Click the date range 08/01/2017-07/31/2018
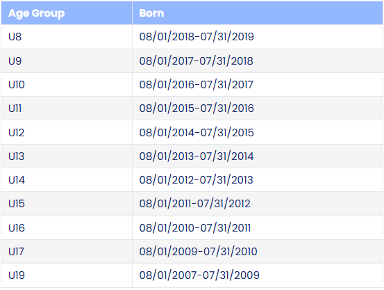The height and width of the screenshot is (290, 384). click(x=196, y=61)
